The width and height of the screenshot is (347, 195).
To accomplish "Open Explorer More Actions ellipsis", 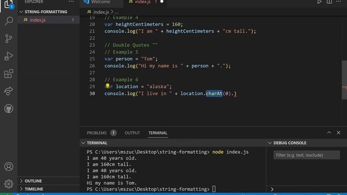I will tap(71, 2).
